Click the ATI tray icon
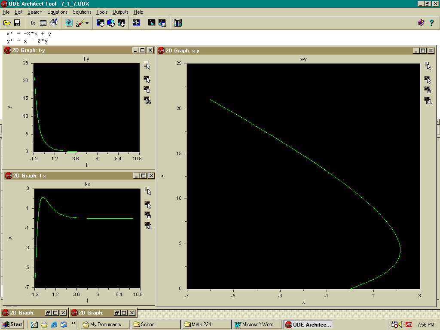Image resolution: width=440 pixels, height=330 pixels. tap(409, 324)
